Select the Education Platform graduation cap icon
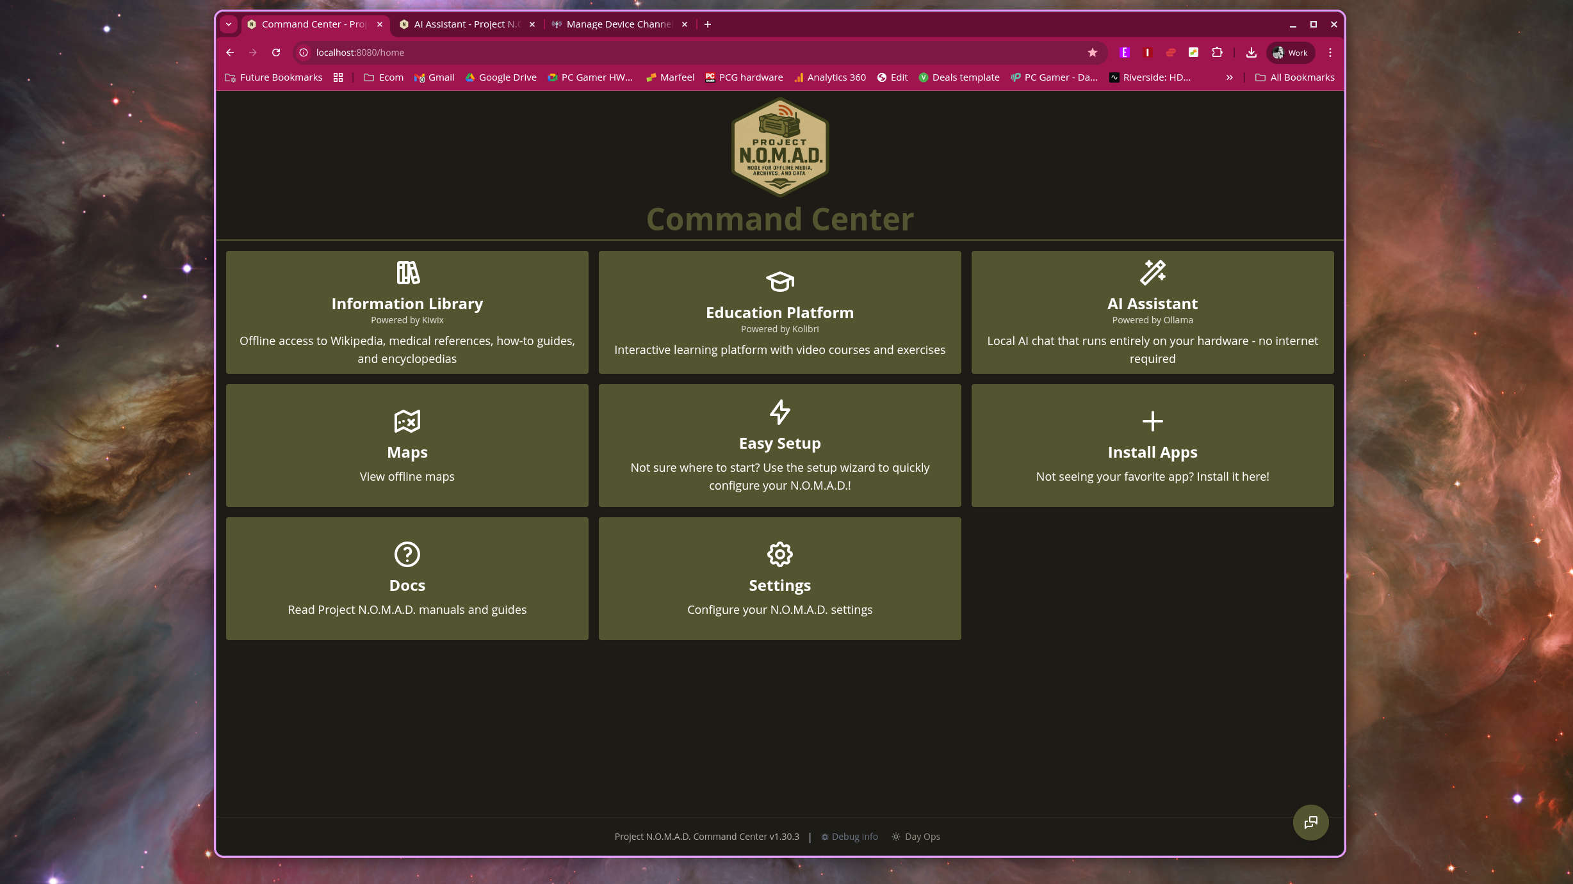Image resolution: width=1573 pixels, height=884 pixels. pyautogui.click(x=779, y=282)
